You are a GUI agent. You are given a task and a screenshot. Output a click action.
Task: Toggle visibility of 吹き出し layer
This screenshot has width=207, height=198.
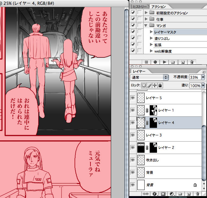pos(133,160)
